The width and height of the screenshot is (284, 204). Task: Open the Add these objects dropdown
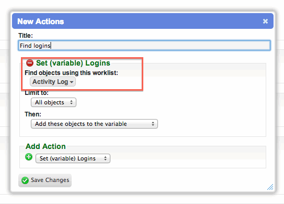tap(94, 124)
